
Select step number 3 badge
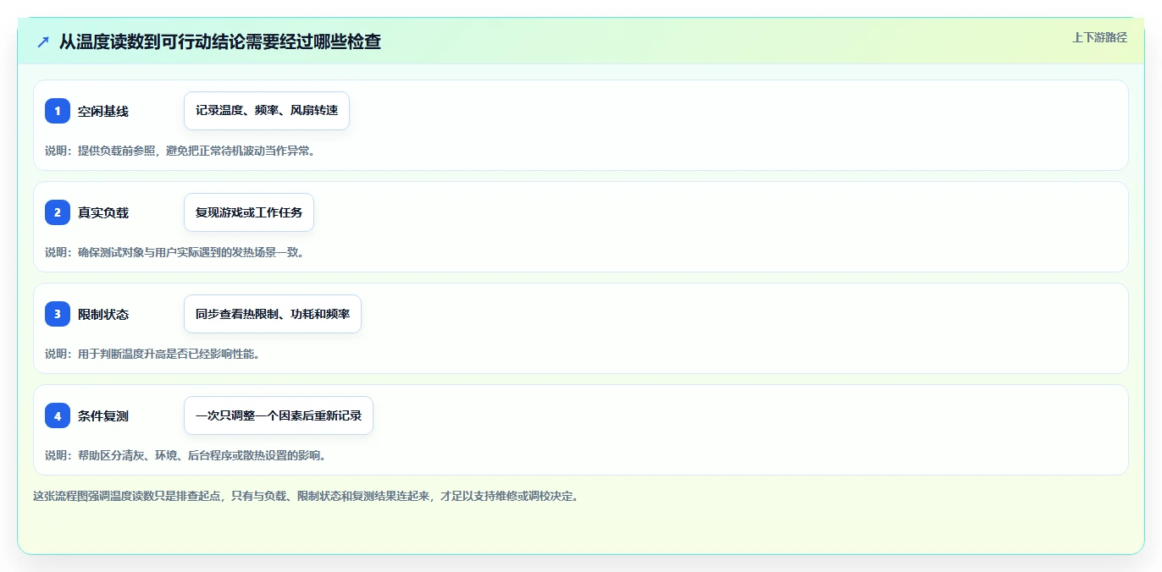(58, 314)
